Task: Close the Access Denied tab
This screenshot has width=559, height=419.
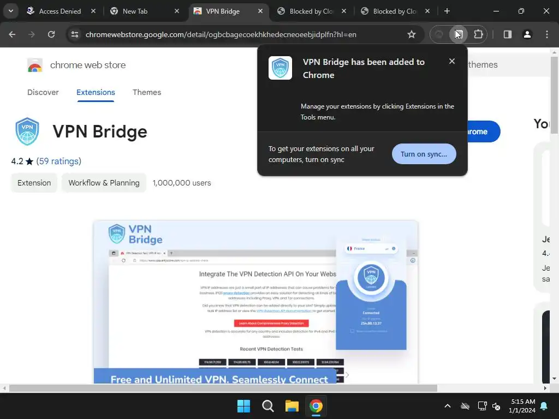Action: (x=93, y=11)
